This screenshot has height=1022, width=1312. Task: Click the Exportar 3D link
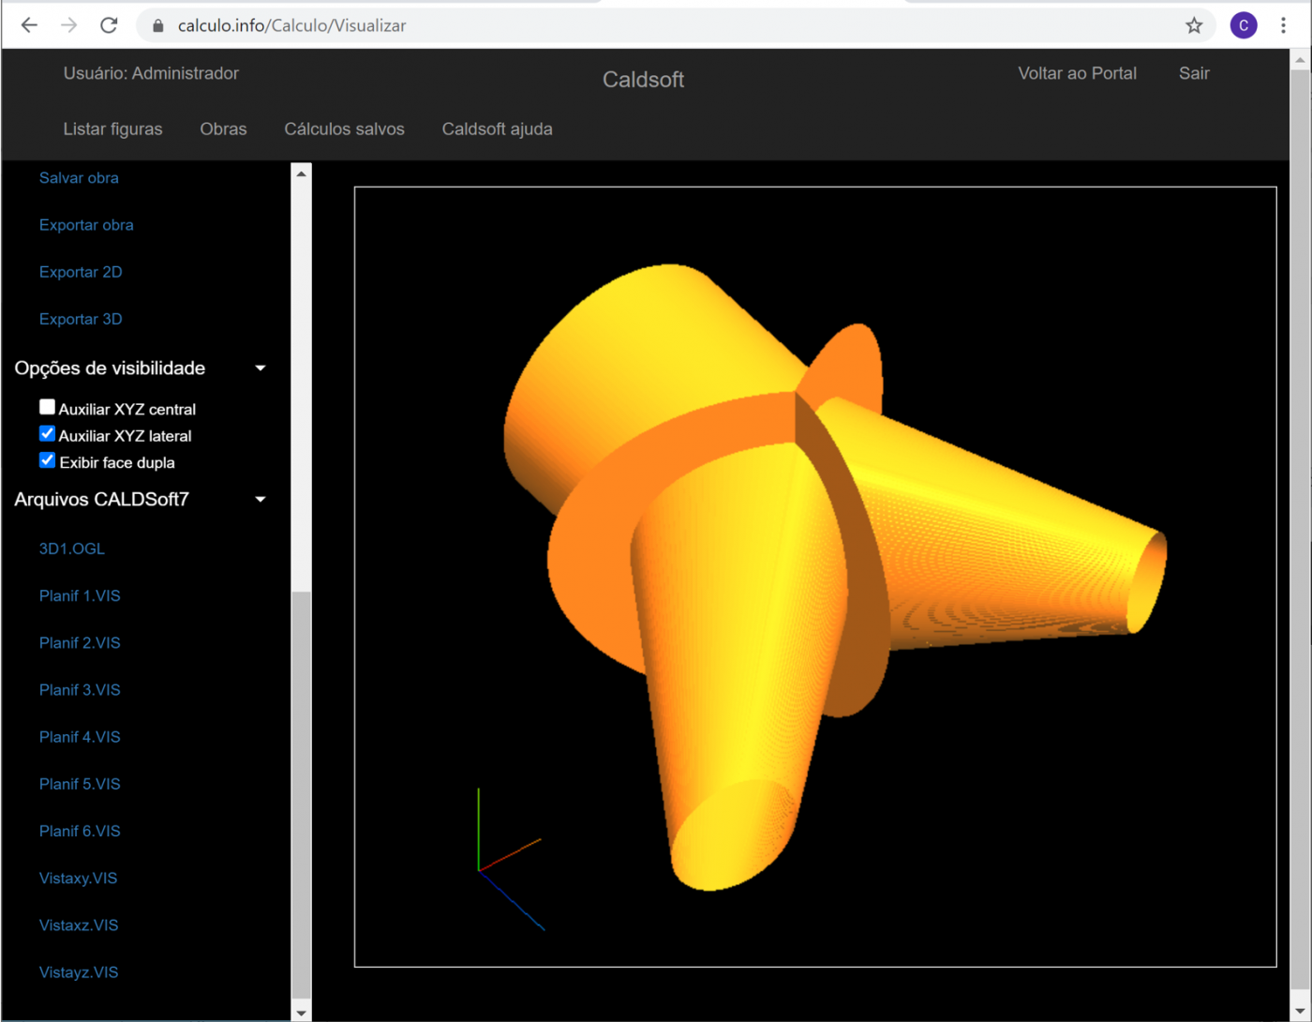[81, 319]
